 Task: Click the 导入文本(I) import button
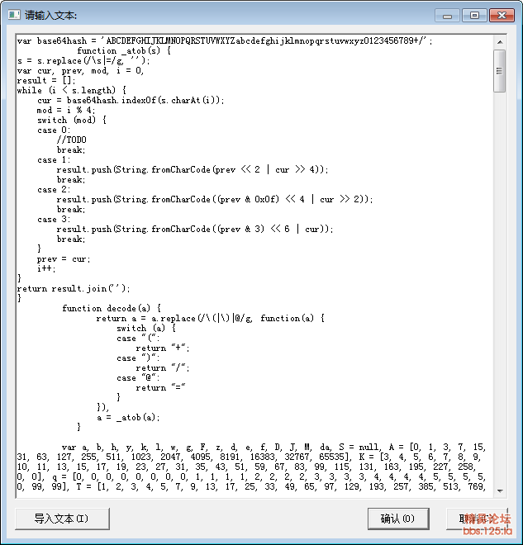[x=62, y=519]
